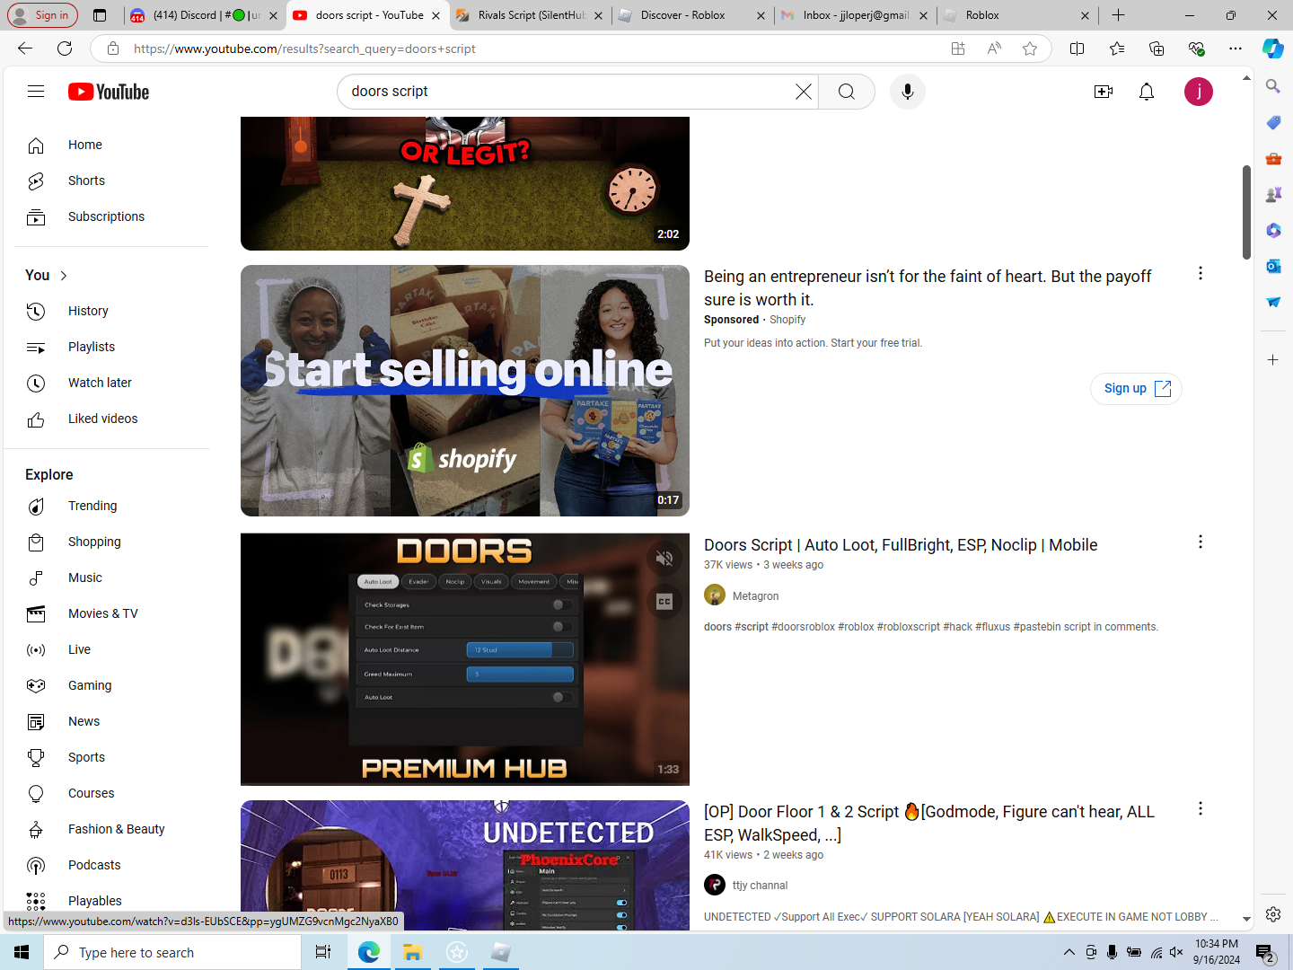Click the page vertical scrollbar thumb
1293x970 pixels.
click(x=1246, y=212)
